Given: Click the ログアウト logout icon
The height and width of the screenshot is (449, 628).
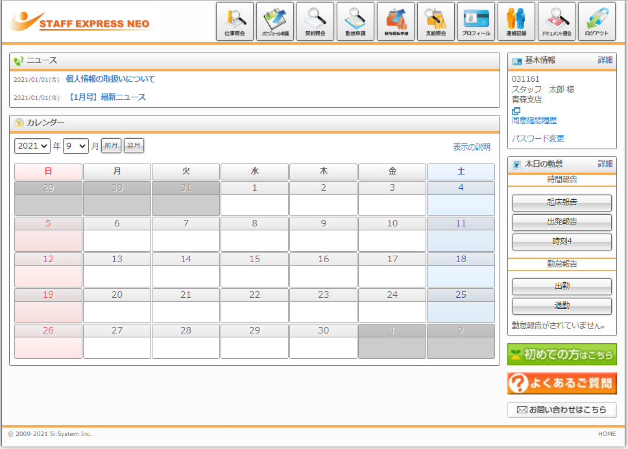Looking at the screenshot, I should coord(596,21).
